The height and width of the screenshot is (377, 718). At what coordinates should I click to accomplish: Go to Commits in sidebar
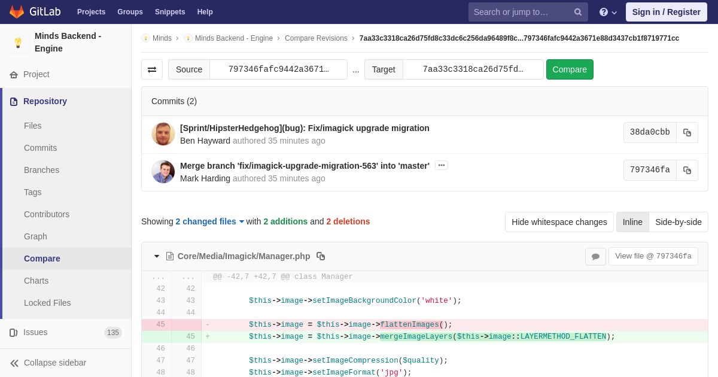41,148
